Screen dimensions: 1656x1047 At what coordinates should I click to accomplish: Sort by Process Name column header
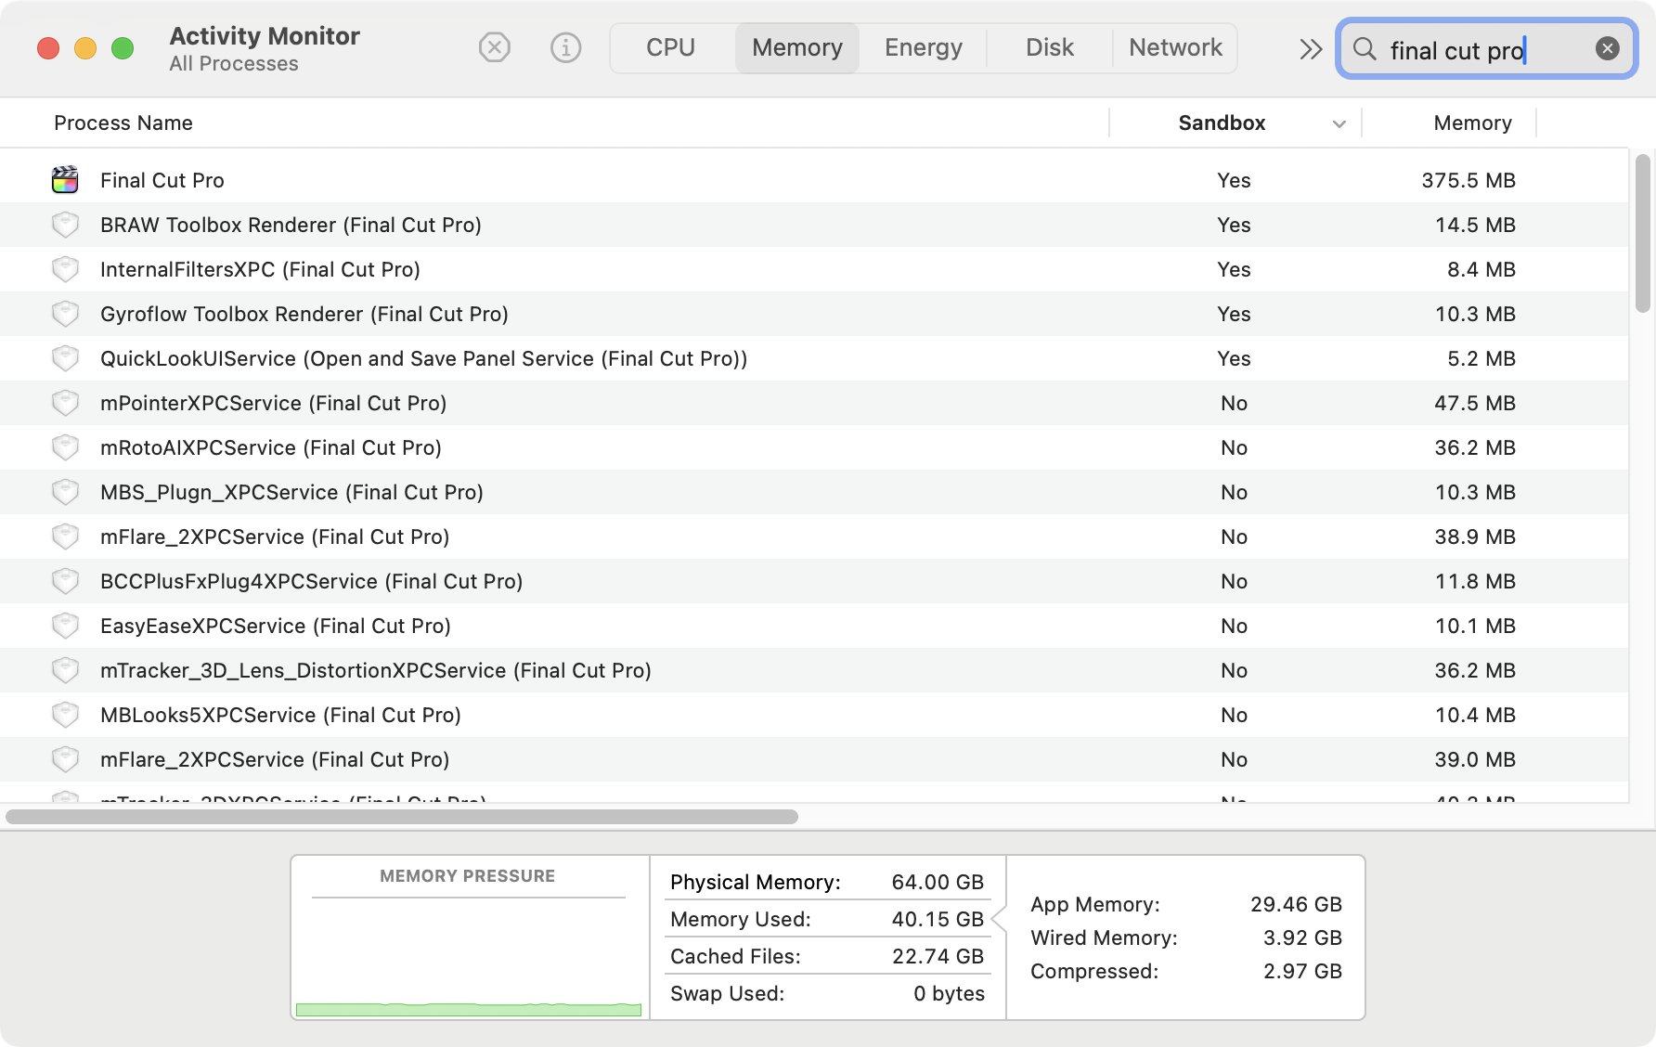click(123, 123)
